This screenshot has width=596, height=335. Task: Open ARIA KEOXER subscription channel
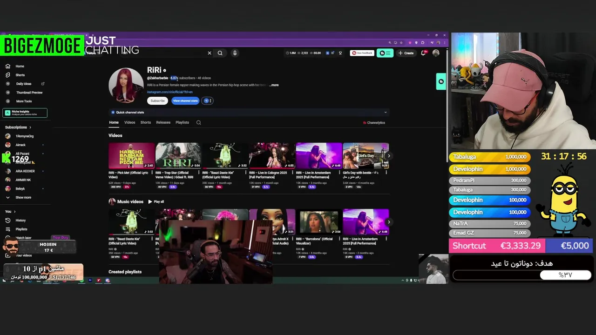click(25, 171)
